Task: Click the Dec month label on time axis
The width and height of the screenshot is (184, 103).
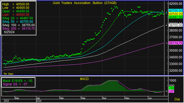Action: (x=17, y=98)
